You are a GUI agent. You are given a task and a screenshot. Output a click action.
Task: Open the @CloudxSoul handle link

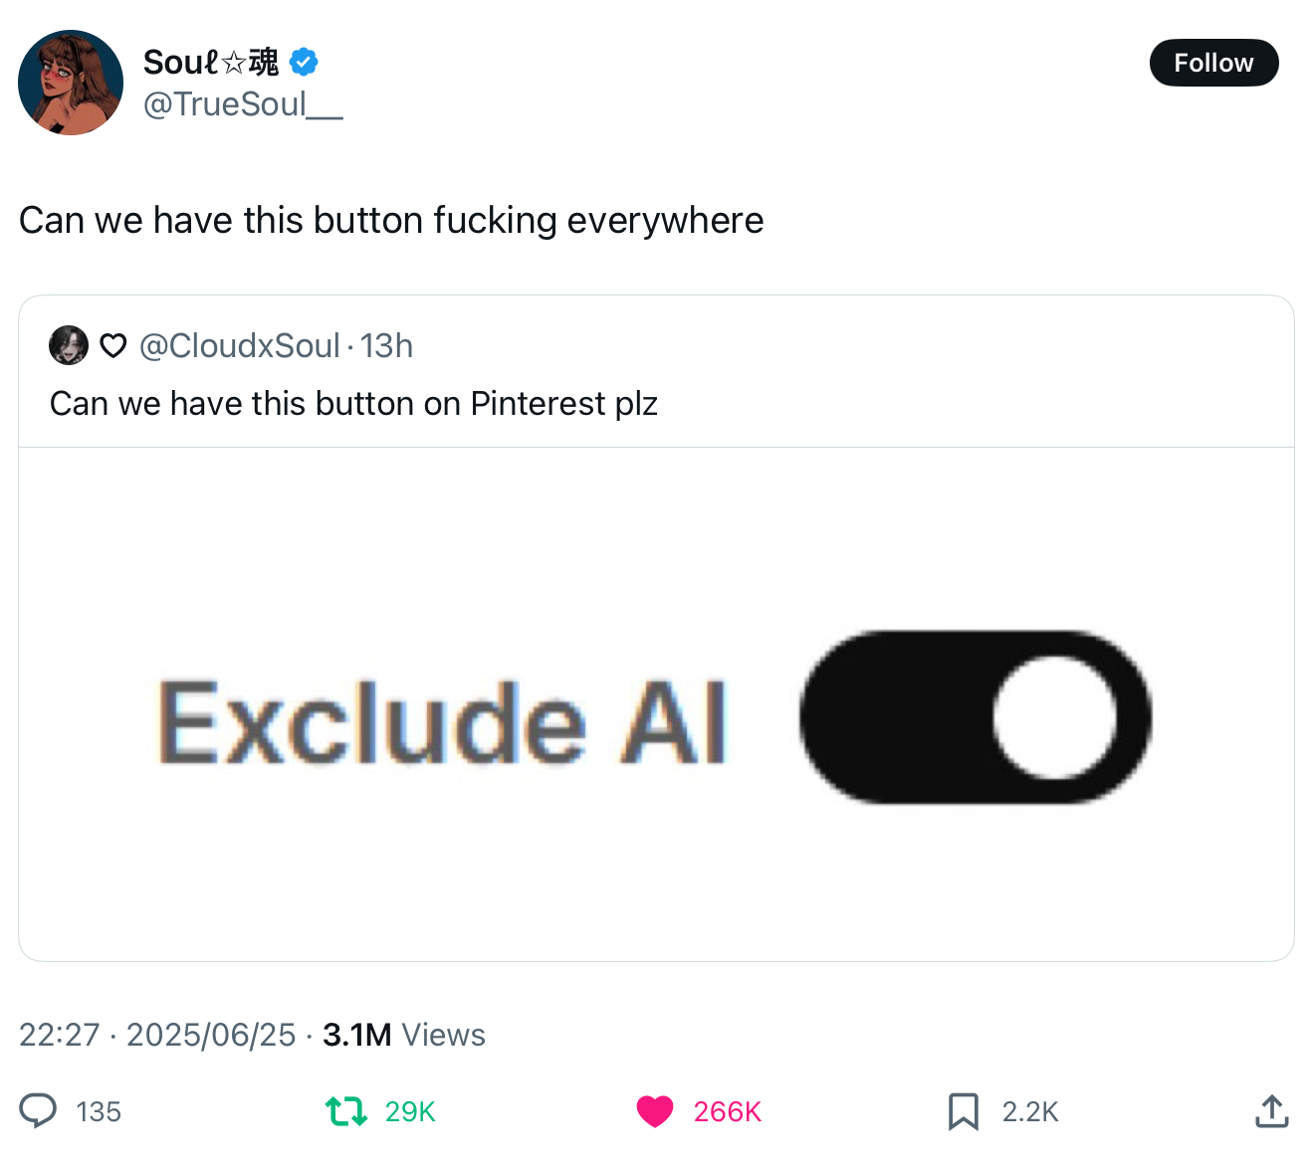coord(240,345)
